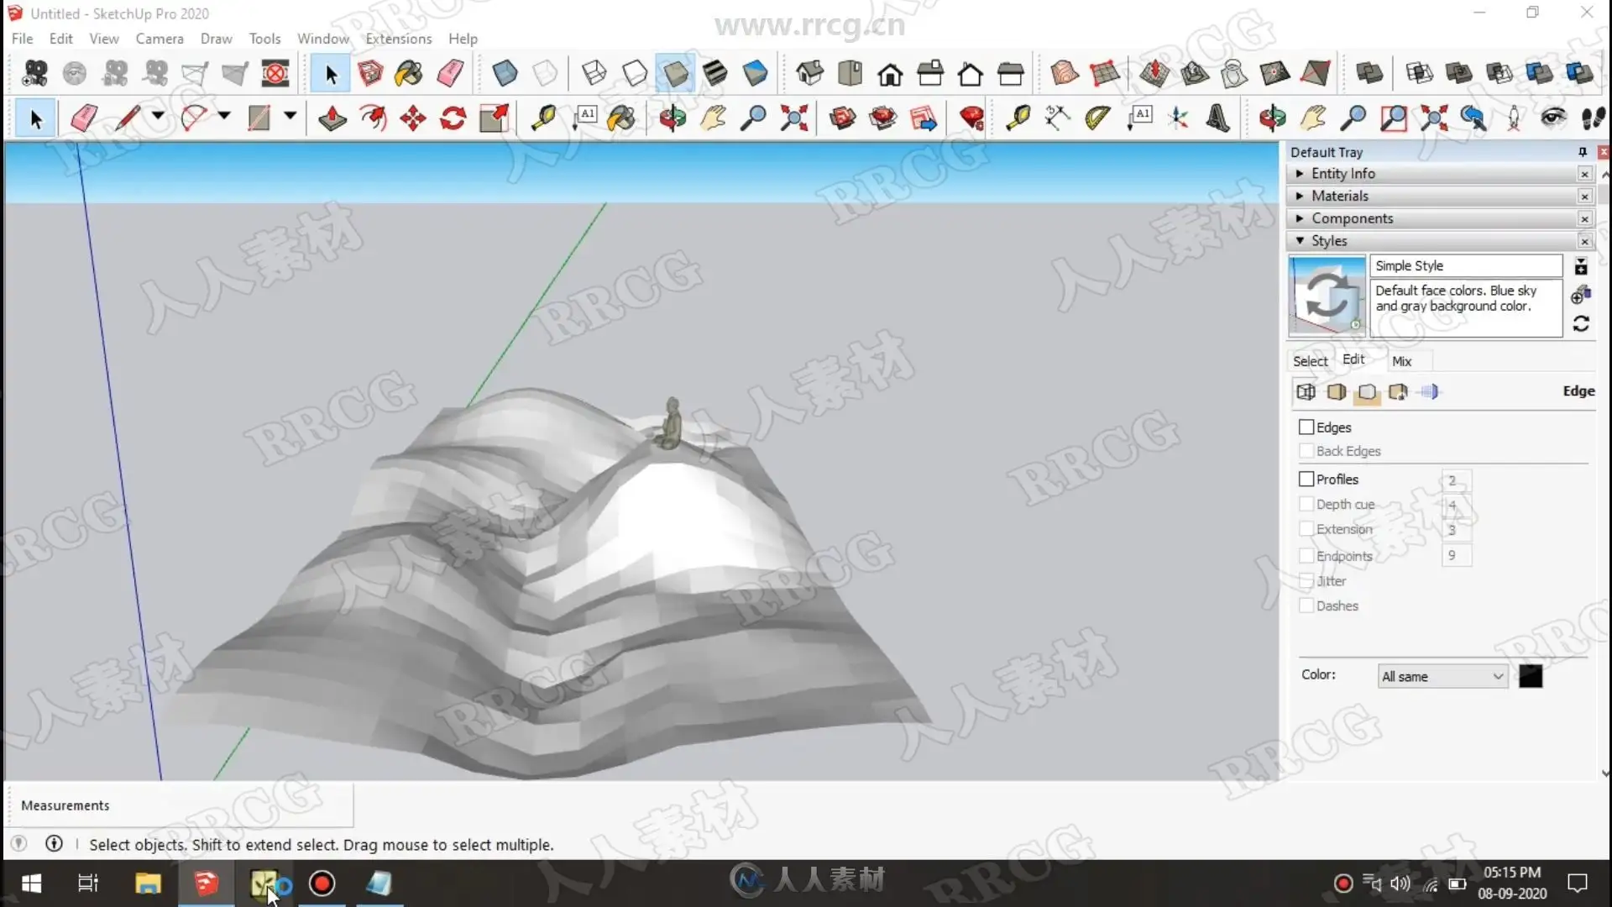Viewport: 1612px width, 907px height.
Task: Expand the Materials panel
Action: coord(1340,196)
